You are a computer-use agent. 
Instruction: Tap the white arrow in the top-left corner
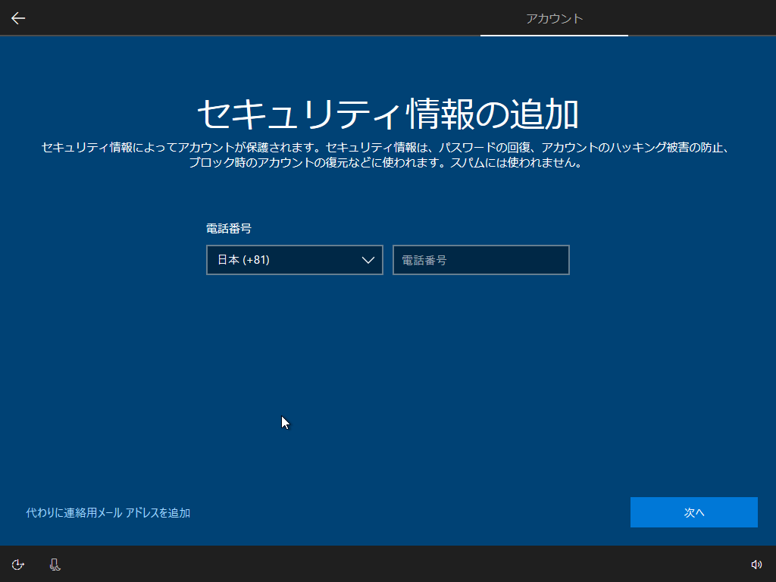coord(17,17)
